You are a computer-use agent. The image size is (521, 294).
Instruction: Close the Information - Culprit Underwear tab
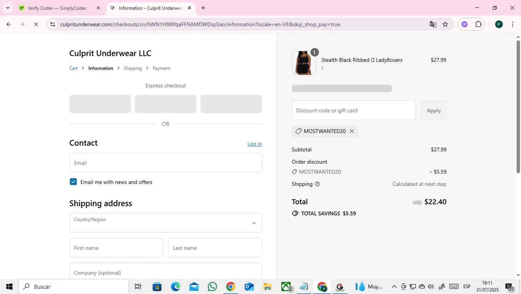coord(189,8)
